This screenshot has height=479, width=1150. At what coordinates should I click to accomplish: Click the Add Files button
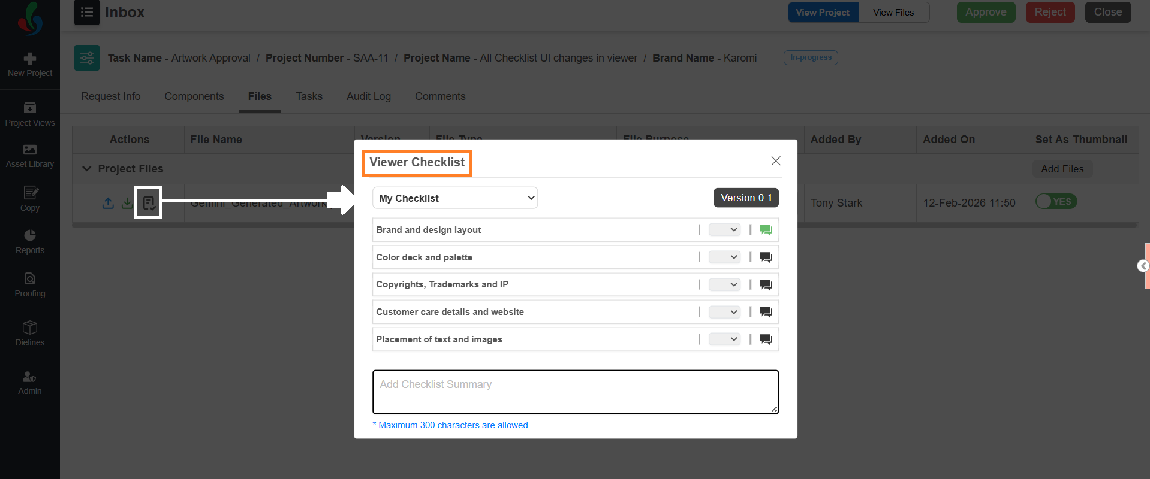[1062, 169]
